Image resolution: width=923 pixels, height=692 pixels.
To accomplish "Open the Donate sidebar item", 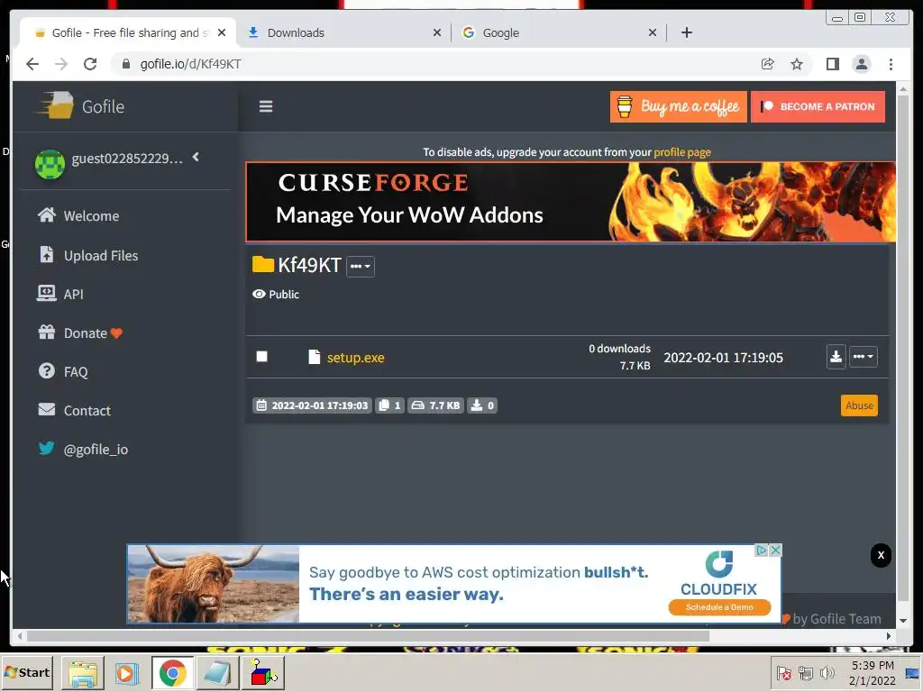I will (79, 333).
